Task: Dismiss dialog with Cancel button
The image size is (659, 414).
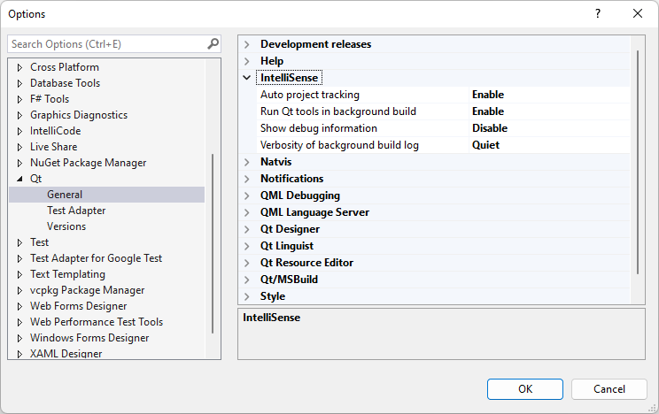Action: (609, 389)
